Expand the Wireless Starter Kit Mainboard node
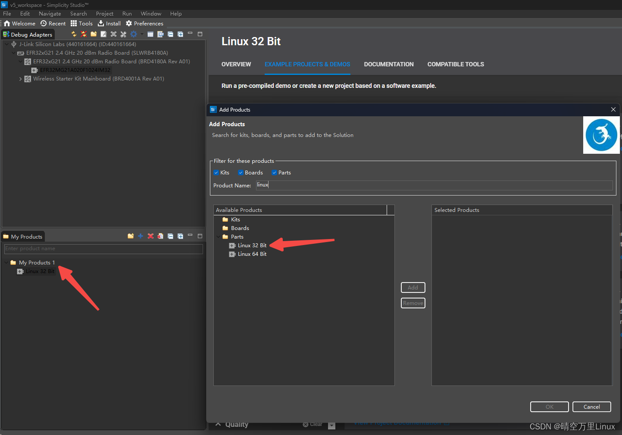 (x=20, y=79)
